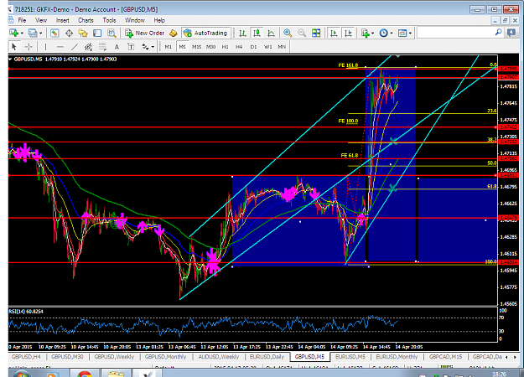The height and width of the screenshot is (377, 524).
Task: Open the Insert menu
Action: click(63, 20)
